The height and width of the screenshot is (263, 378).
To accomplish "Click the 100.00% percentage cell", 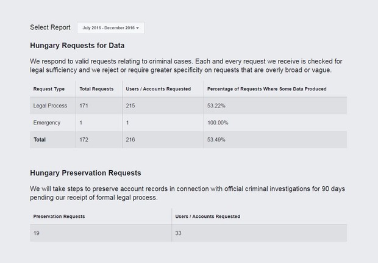I will pyautogui.click(x=218, y=123).
